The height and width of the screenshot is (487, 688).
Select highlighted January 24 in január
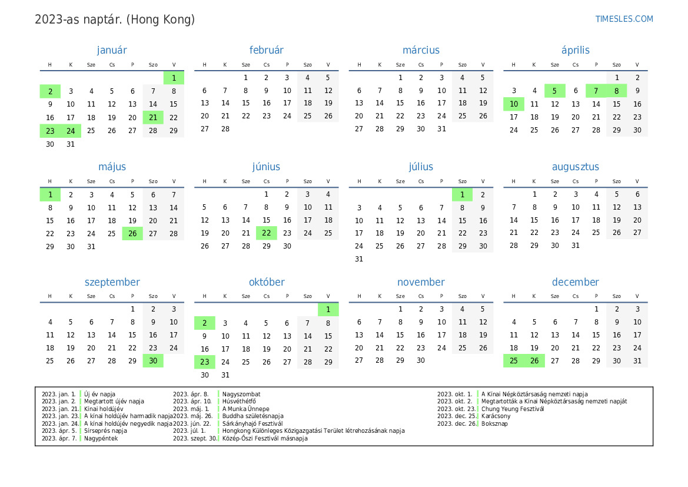click(71, 131)
